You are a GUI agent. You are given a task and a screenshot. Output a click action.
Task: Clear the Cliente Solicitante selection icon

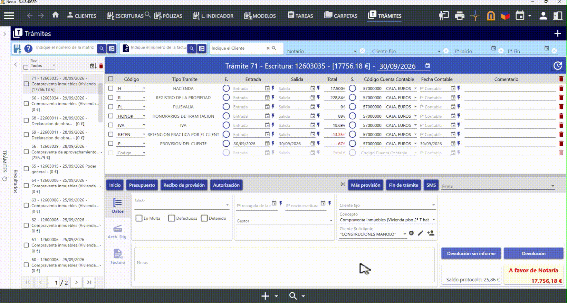click(x=411, y=233)
